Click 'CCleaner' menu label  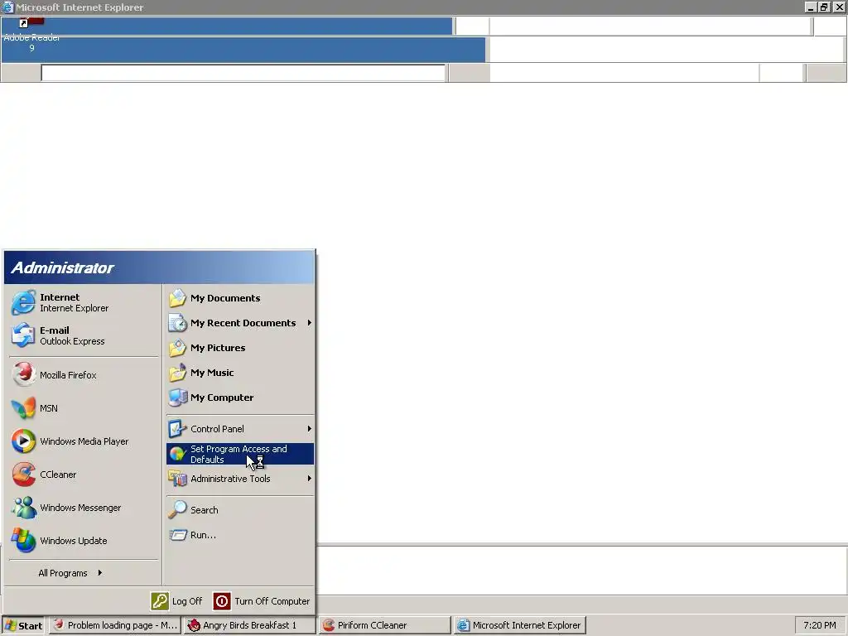tap(58, 475)
